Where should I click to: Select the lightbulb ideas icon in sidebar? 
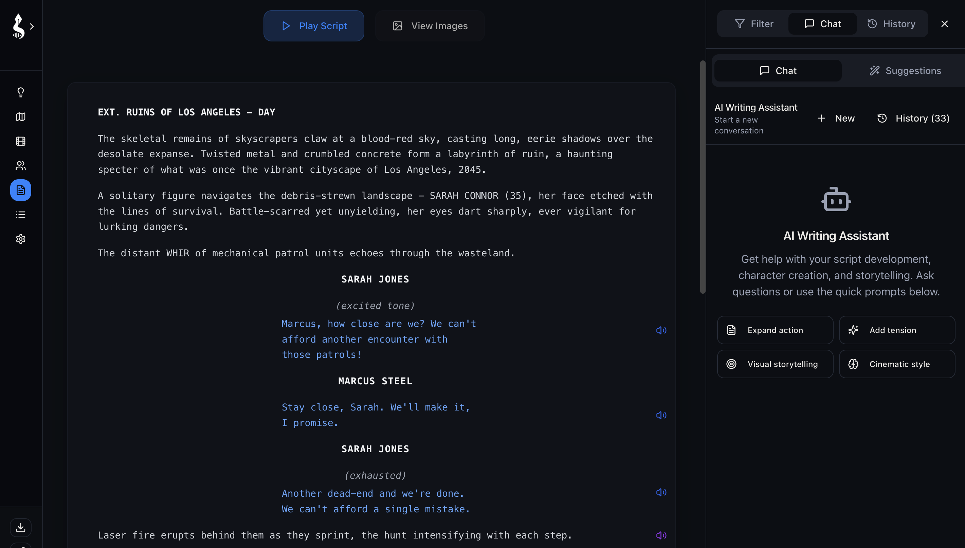tap(21, 92)
